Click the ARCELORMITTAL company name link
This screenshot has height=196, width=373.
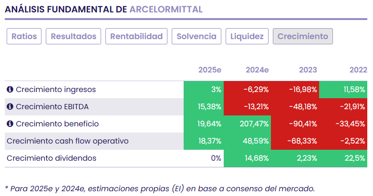click(x=166, y=10)
